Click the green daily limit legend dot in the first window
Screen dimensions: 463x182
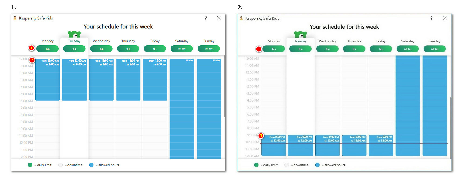coord(30,165)
